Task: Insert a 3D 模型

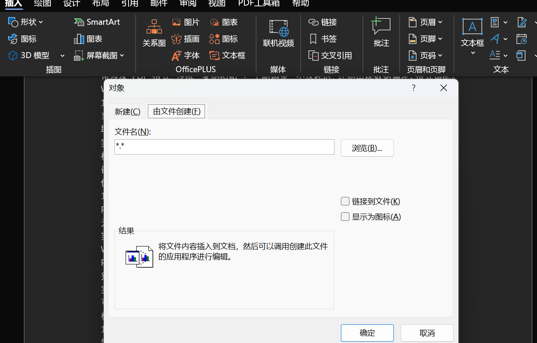Action: tap(27, 55)
